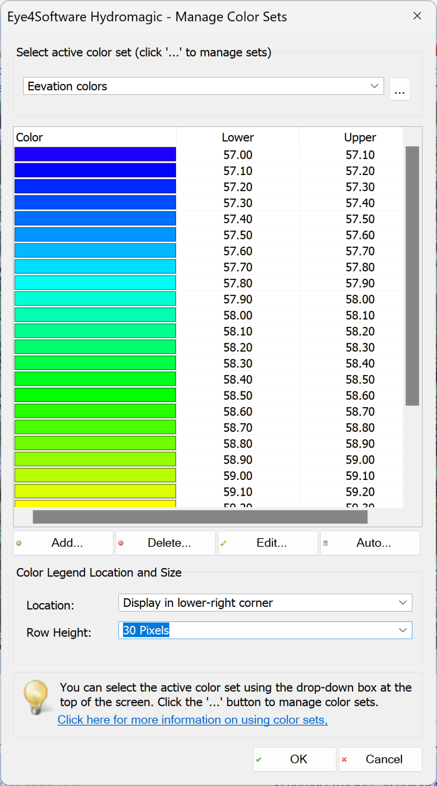This screenshot has height=786, width=437.
Task: Click the pencil icon on Edit
Action: [x=224, y=543]
